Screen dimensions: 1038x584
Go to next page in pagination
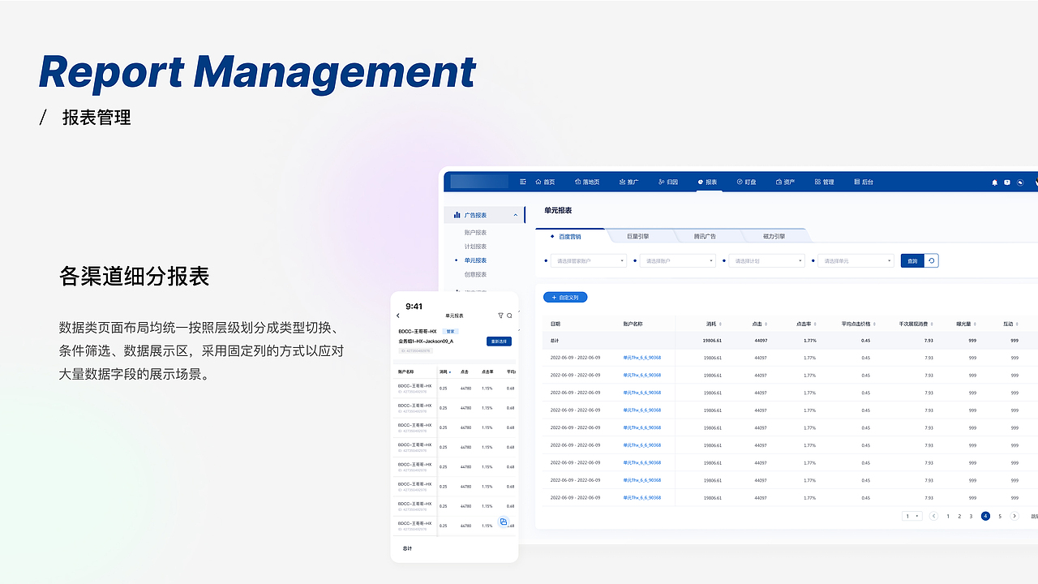(x=1014, y=516)
